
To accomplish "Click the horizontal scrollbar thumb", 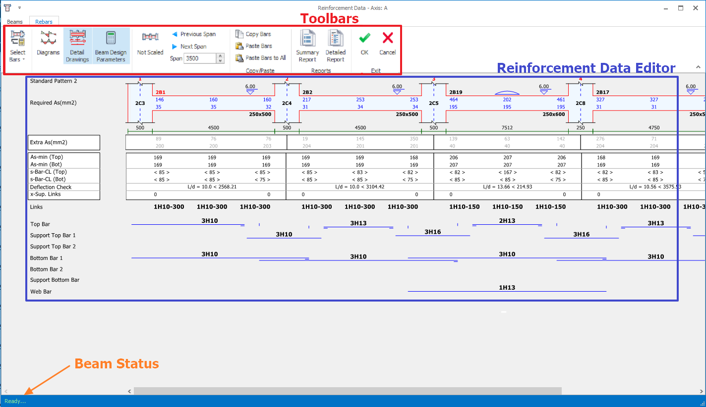I will 347,391.
